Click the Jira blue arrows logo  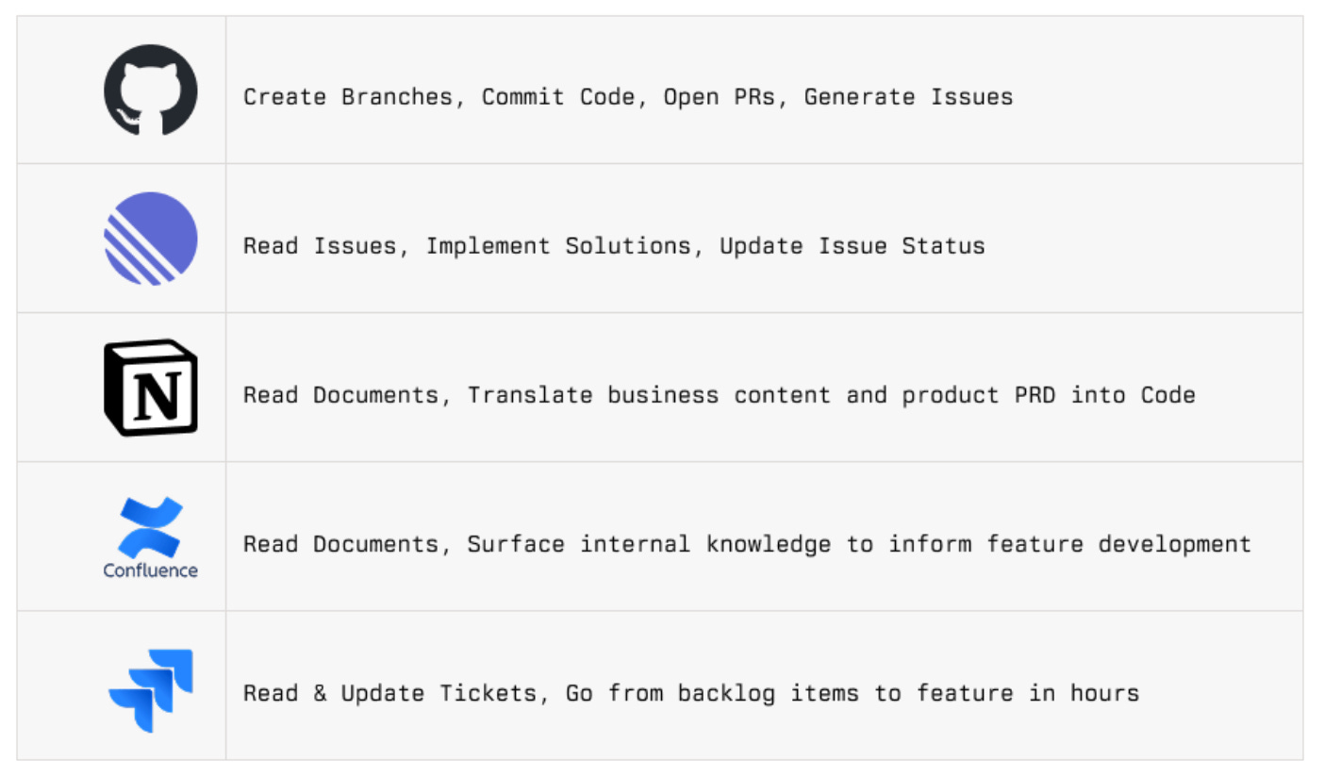point(151,690)
